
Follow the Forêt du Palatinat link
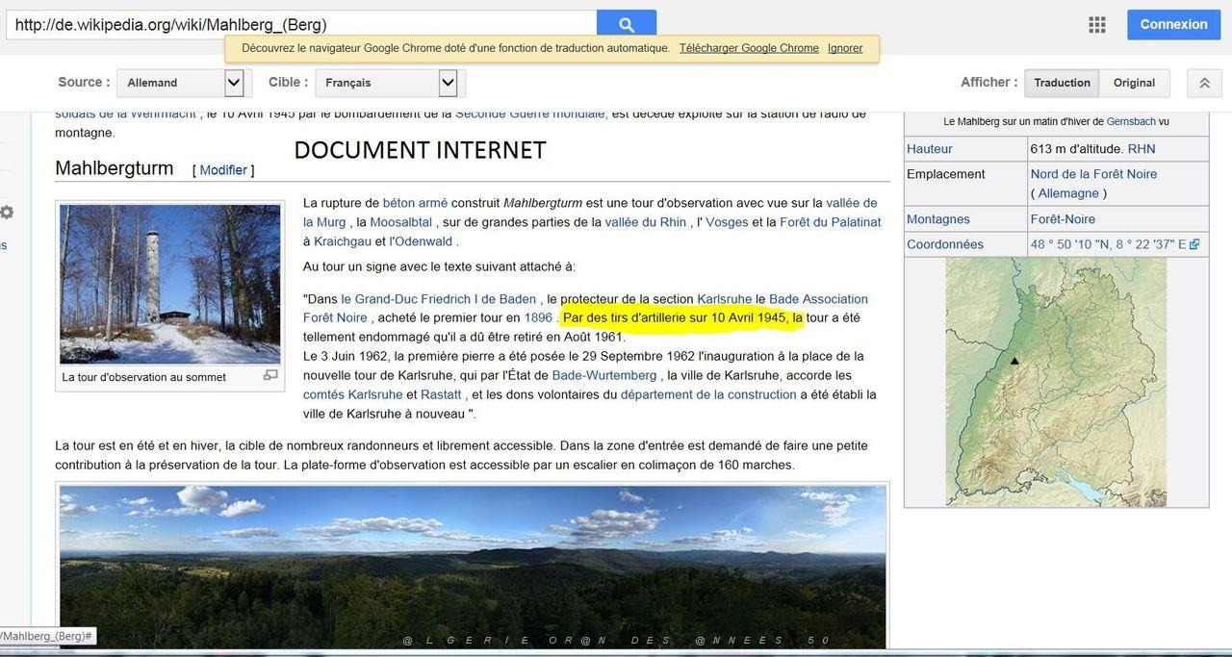coord(831,222)
